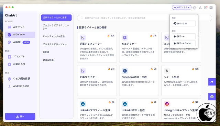
Task: Open プロンプト in the sidebar
Action: coord(20,57)
